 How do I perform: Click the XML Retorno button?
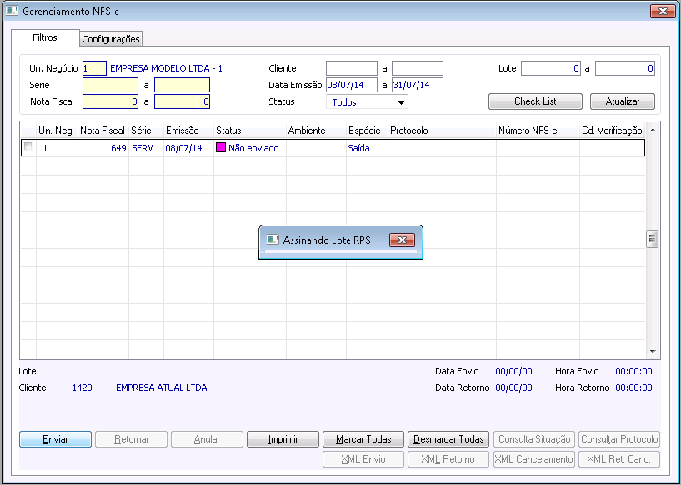pyautogui.click(x=448, y=459)
